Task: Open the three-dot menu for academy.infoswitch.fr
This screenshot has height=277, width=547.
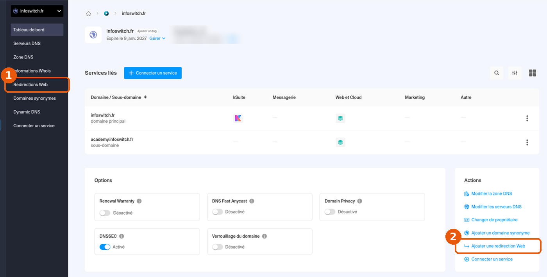Action: click(x=527, y=143)
